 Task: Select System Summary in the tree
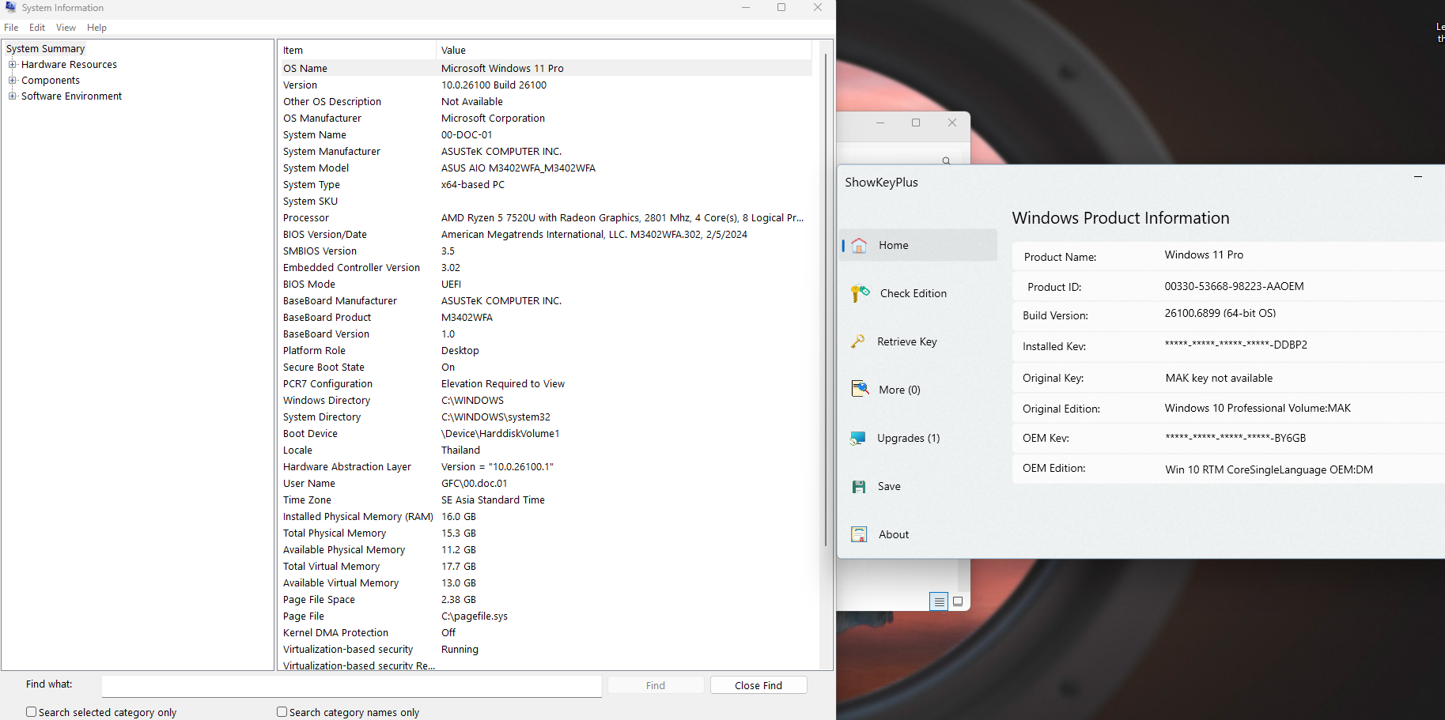45,49
